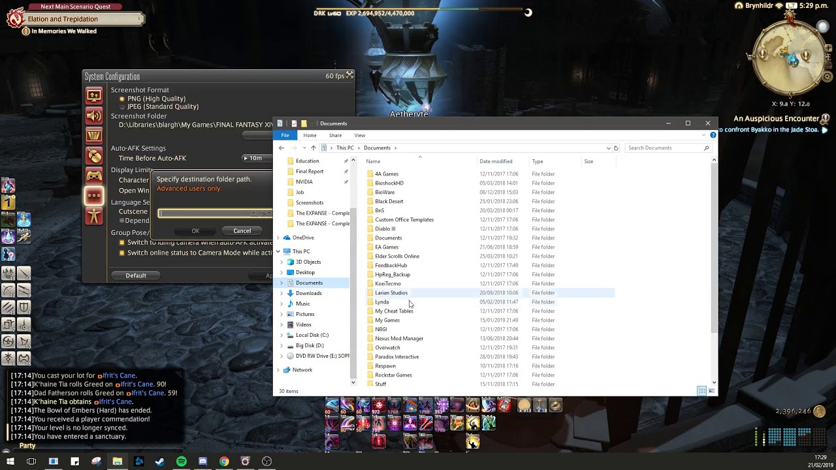This screenshot has width=836, height=470.
Task: Open Graphics Settings icon below the speaker
Action: (94, 136)
